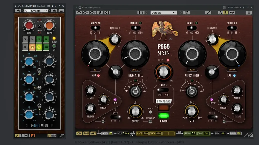Toggle the ENV 1 purple LED
The height and width of the screenshot is (145, 259).
[x=115, y=100]
